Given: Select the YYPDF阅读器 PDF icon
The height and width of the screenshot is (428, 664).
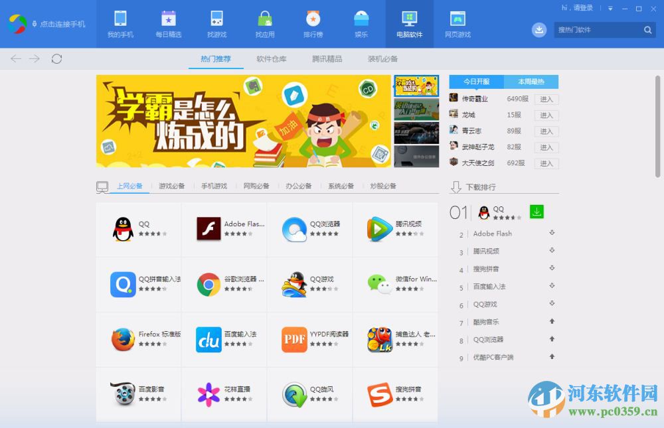Looking at the screenshot, I should pyautogui.click(x=294, y=340).
